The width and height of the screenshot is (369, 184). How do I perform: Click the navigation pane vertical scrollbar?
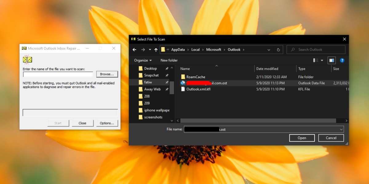172,87
